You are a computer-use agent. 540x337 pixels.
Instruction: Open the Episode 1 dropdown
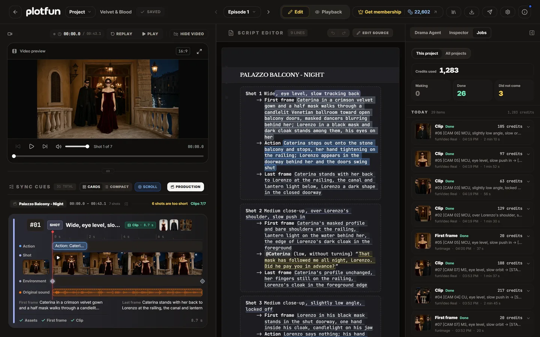242,12
